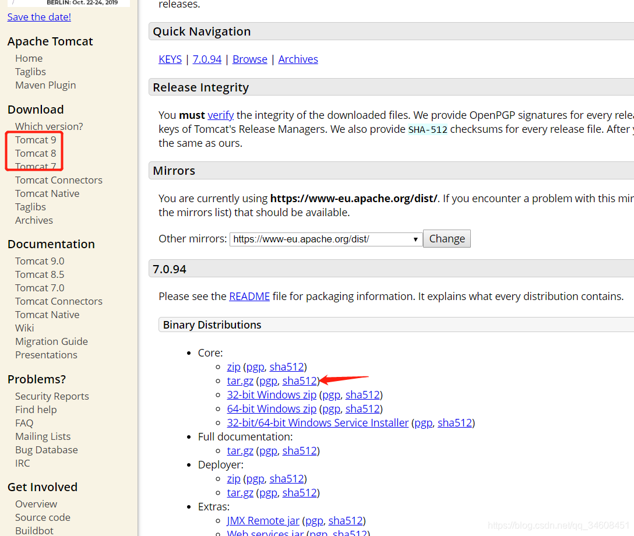634x536 pixels.
Task: Open the Bug Database link
Action: pyautogui.click(x=47, y=450)
